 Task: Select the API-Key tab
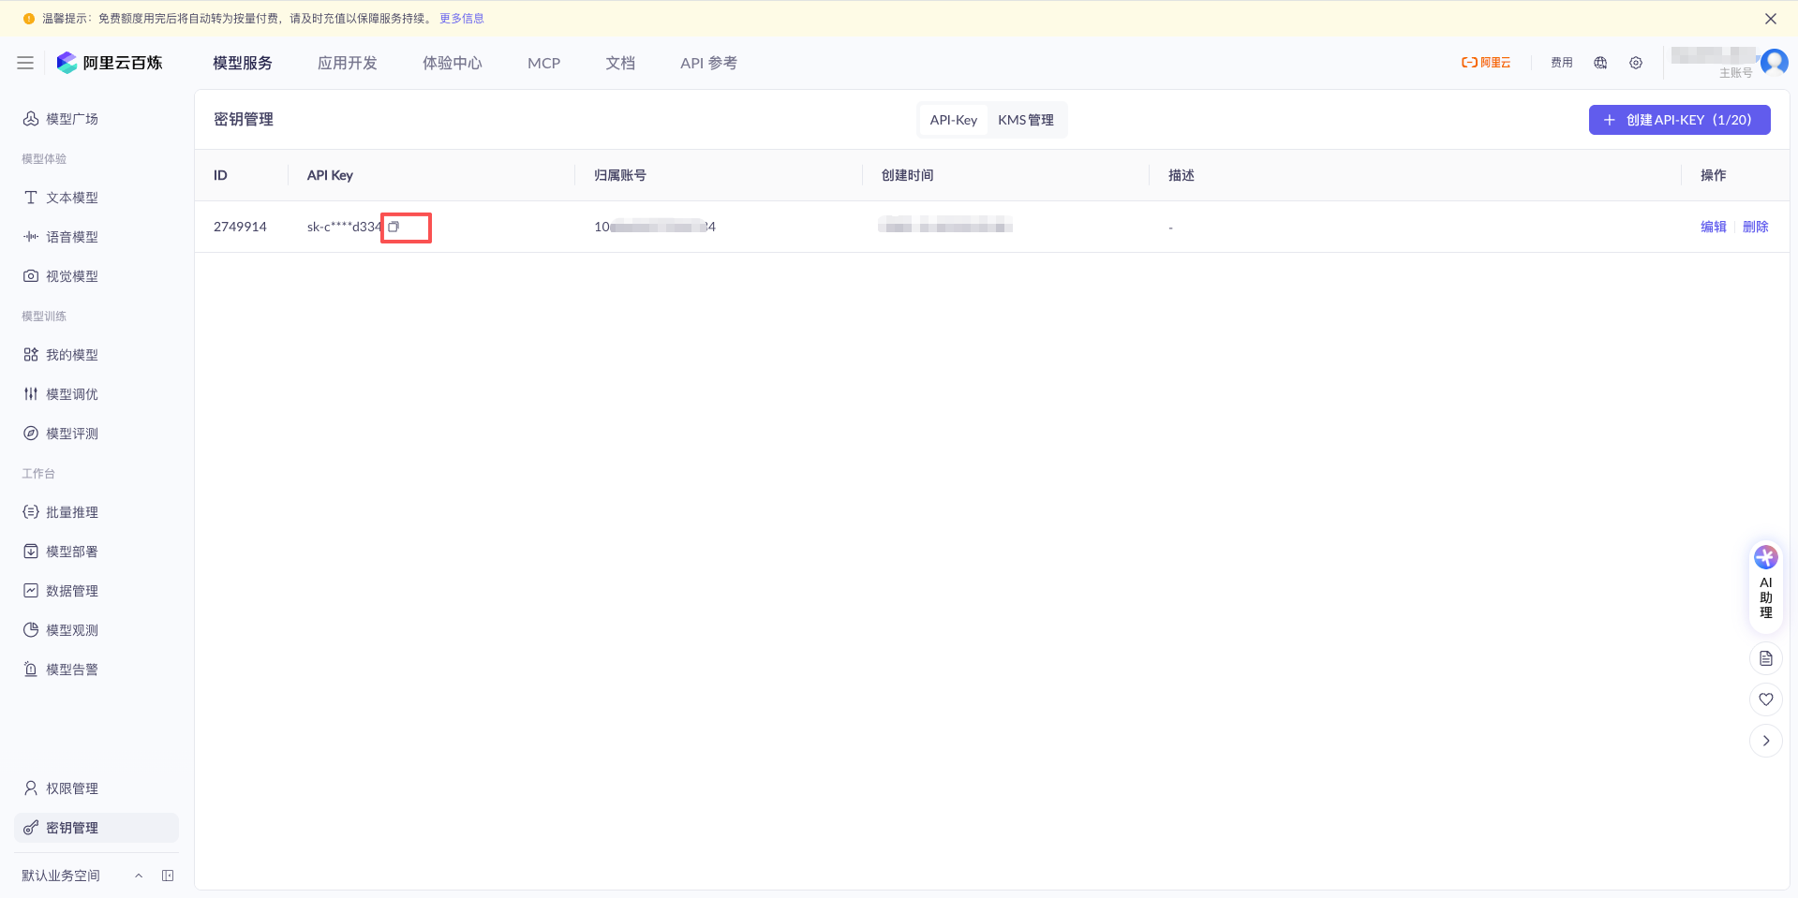tap(953, 120)
